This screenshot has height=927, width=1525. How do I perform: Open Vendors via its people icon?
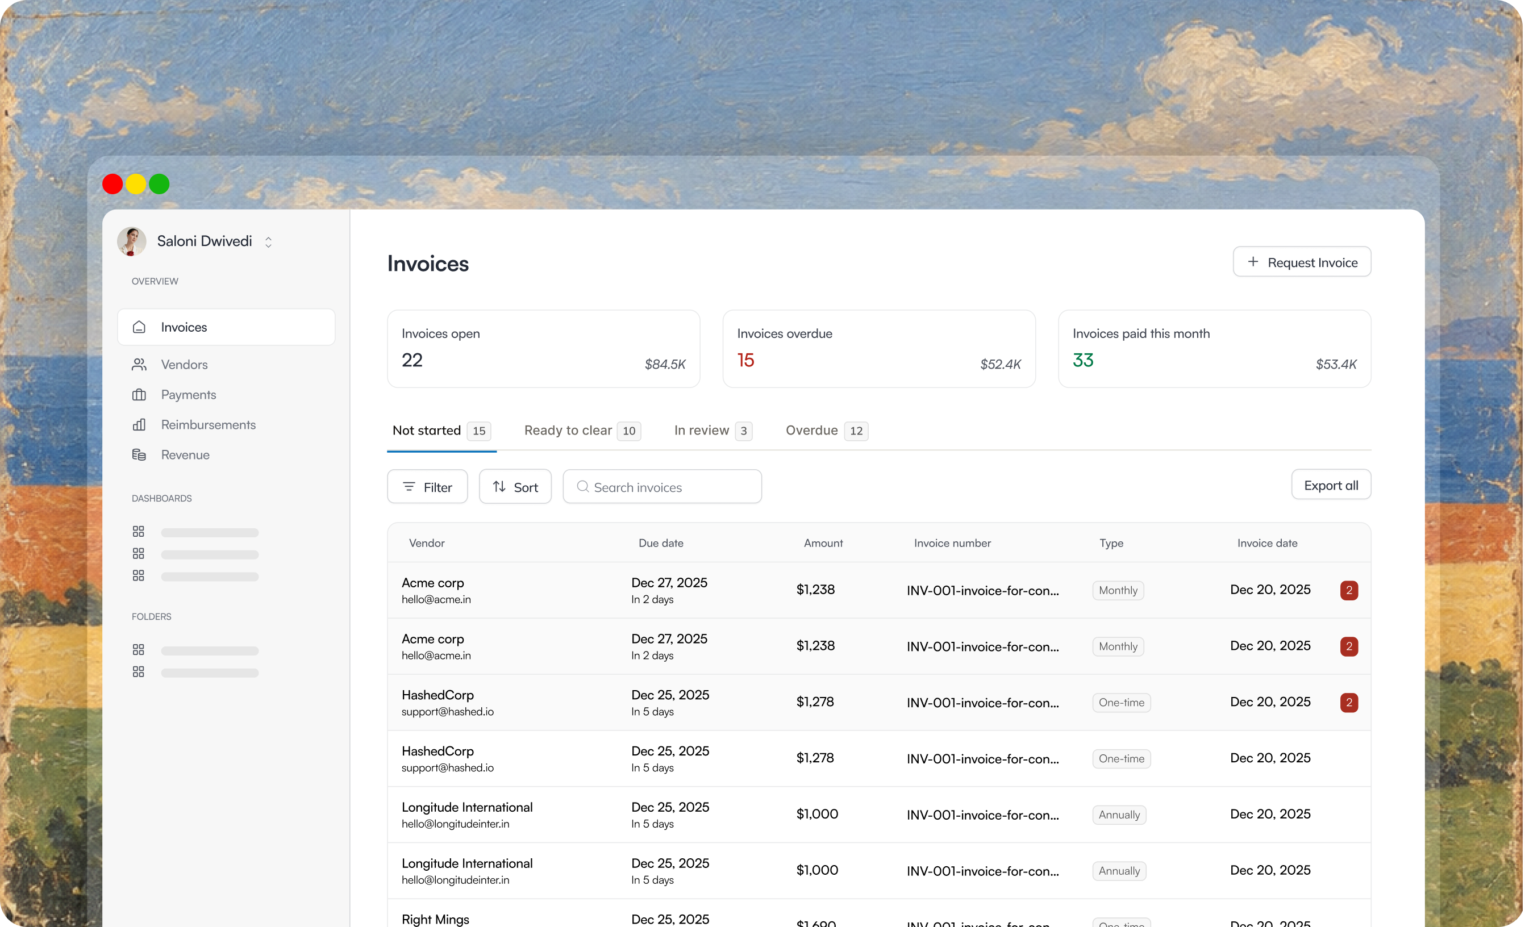coord(139,365)
